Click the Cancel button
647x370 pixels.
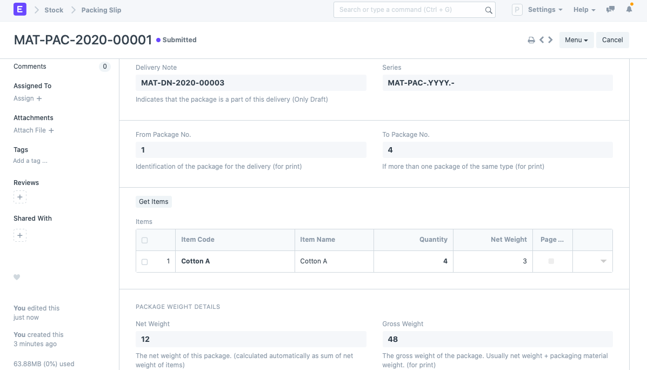[x=612, y=40]
